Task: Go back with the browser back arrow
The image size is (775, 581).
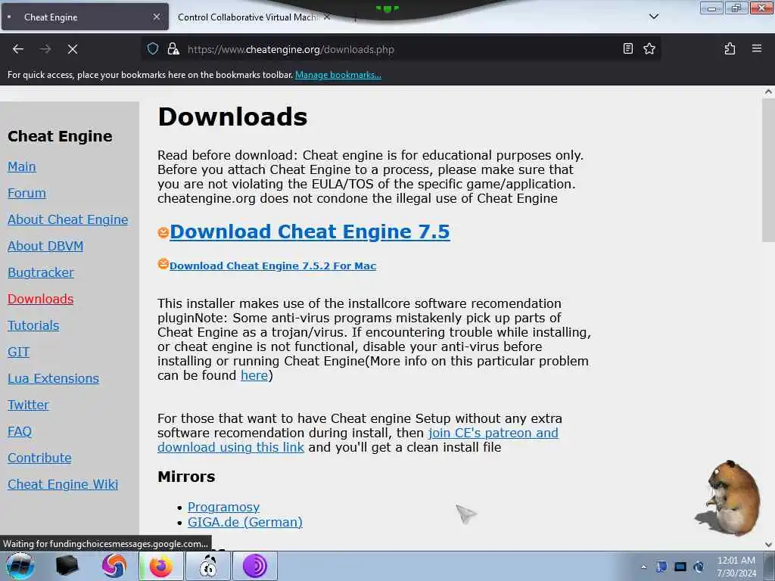Action: tap(18, 49)
